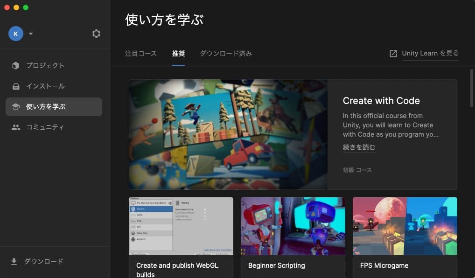Click the Create with Code title

click(381, 101)
